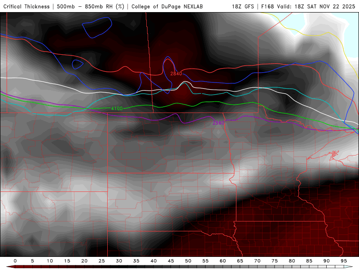The image size is (359, 269).
Task: Click the "45" colorbar tick label
Action: pos(171,261)
